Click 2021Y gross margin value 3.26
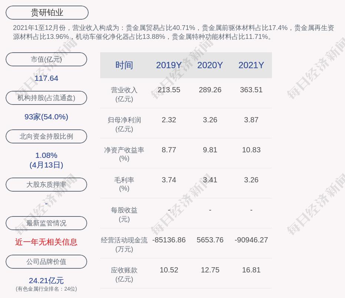 click(x=251, y=180)
